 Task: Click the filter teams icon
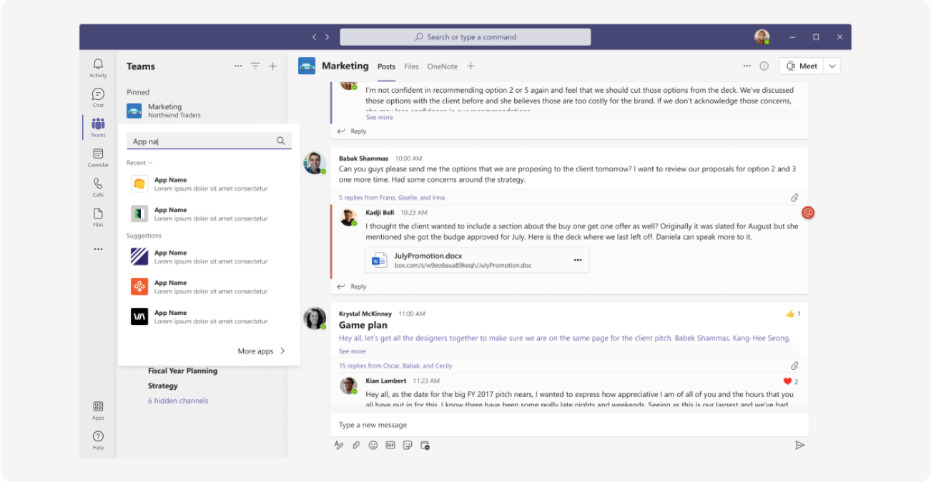point(255,66)
